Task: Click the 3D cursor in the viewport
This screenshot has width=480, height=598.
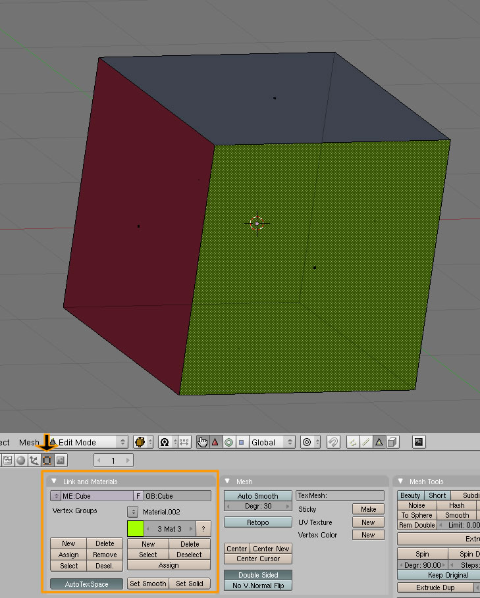Action: pyautogui.click(x=257, y=224)
